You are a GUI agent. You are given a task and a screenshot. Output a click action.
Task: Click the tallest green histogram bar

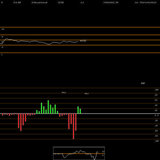[x=48, y=107]
